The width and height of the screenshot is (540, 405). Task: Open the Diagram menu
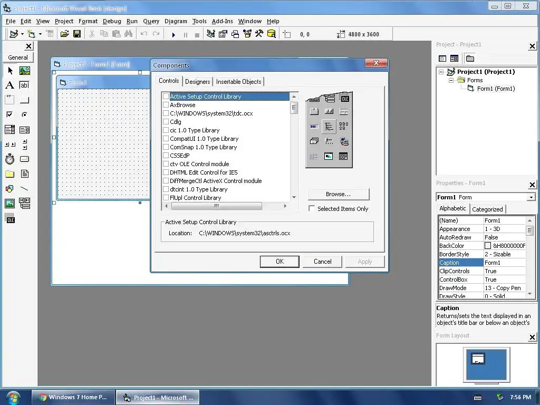point(176,21)
